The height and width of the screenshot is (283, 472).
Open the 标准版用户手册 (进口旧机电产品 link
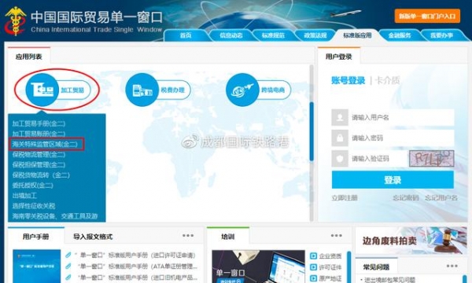[137, 277]
